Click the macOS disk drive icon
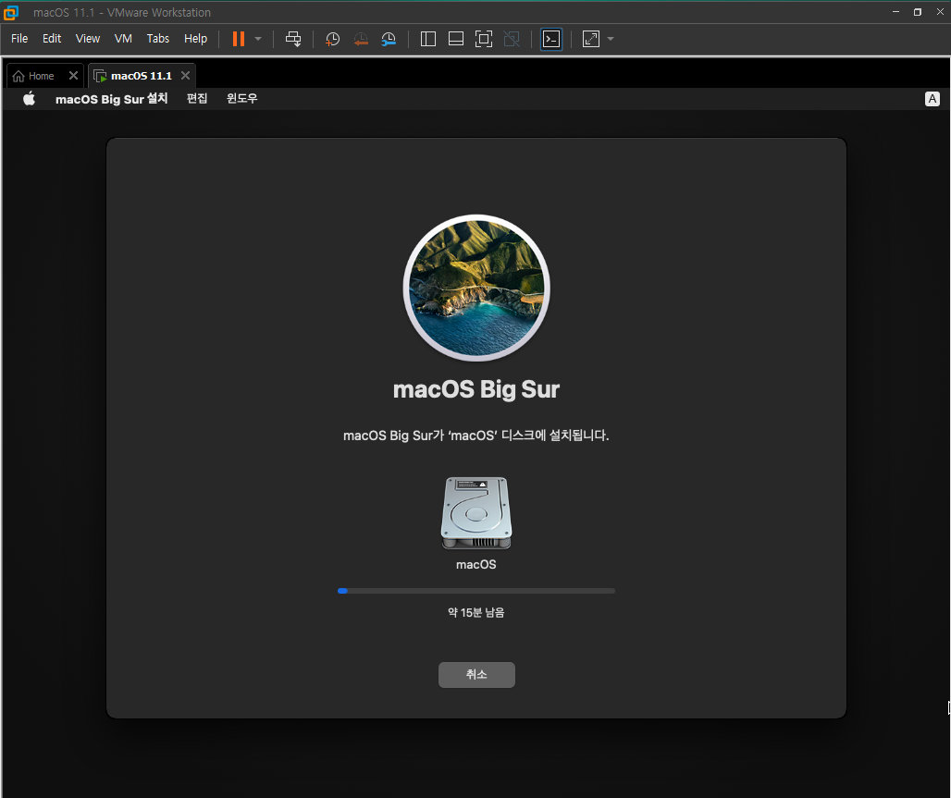The width and height of the screenshot is (951, 798). pos(476,513)
